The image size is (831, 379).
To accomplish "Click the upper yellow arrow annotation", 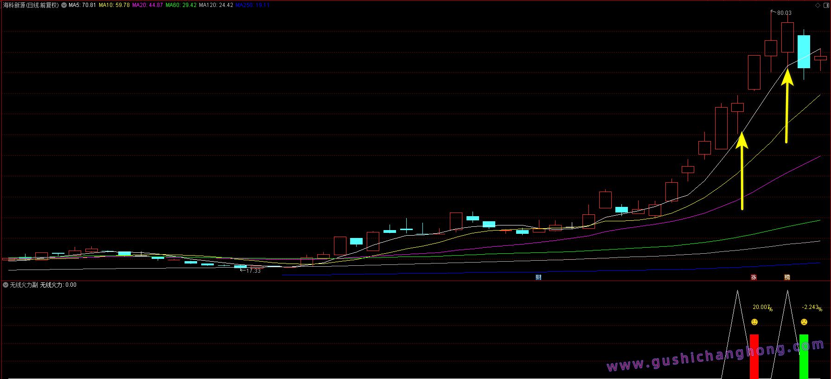I will pyautogui.click(x=787, y=107).
